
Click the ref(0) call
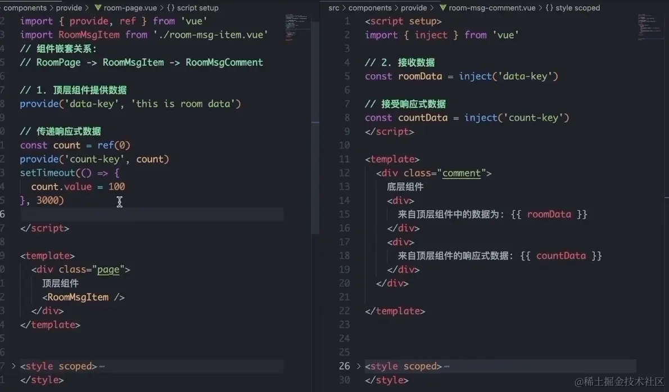(x=114, y=145)
